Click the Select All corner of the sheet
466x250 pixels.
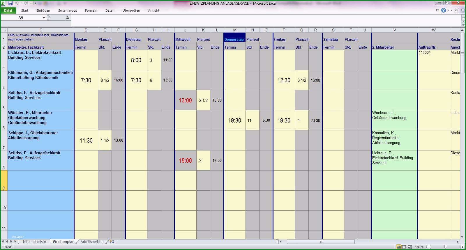coord(4,30)
